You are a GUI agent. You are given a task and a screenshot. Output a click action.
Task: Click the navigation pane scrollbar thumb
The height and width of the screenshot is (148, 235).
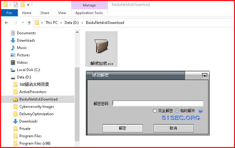[77, 104]
